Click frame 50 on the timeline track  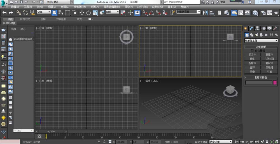pyautogui.click(x=138, y=136)
